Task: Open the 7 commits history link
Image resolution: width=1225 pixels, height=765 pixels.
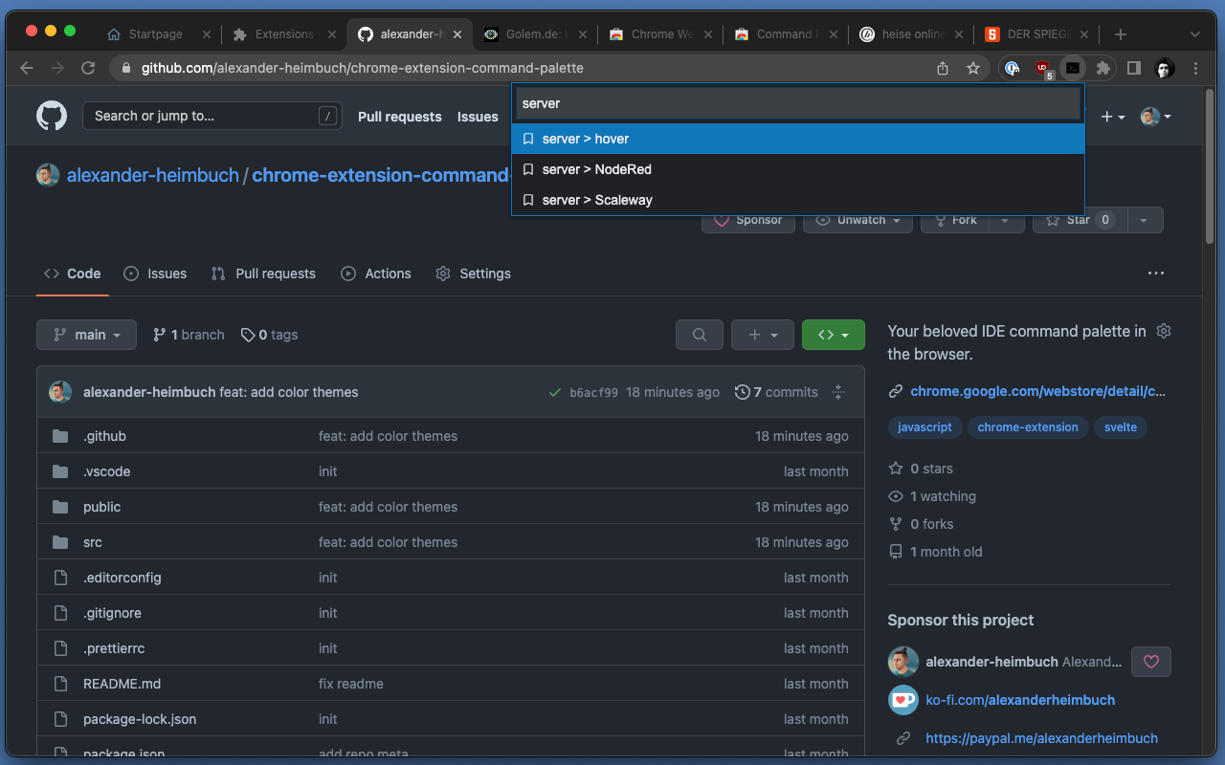Action: click(776, 392)
